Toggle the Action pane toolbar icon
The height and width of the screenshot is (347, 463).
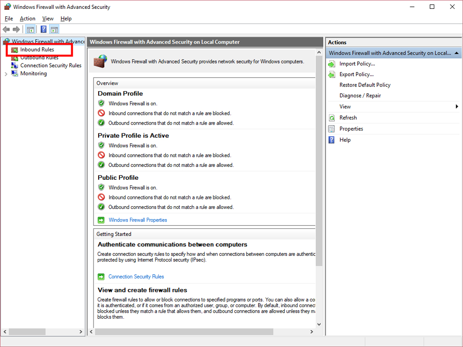click(x=54, y=29)
